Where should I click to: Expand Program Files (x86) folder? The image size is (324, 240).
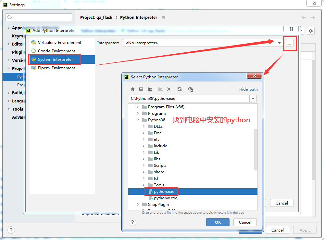click(138, 107)
